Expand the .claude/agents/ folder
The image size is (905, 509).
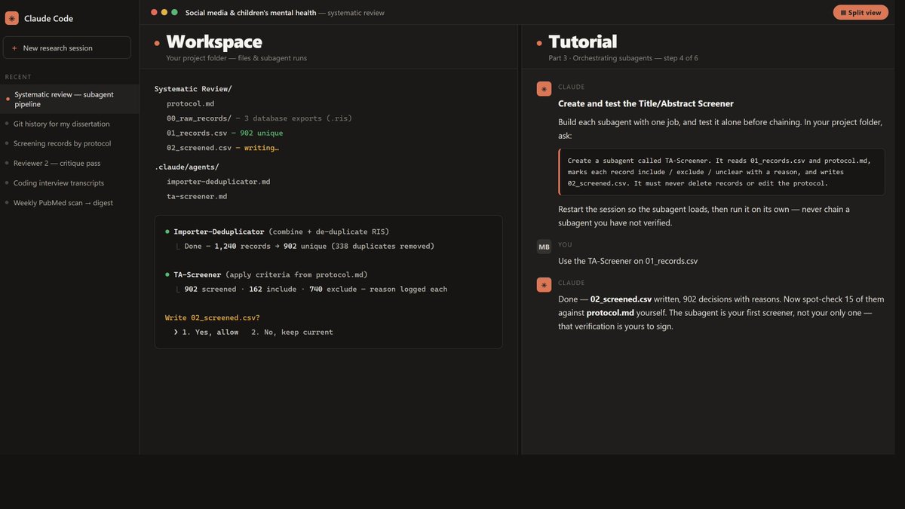point(187,167)
